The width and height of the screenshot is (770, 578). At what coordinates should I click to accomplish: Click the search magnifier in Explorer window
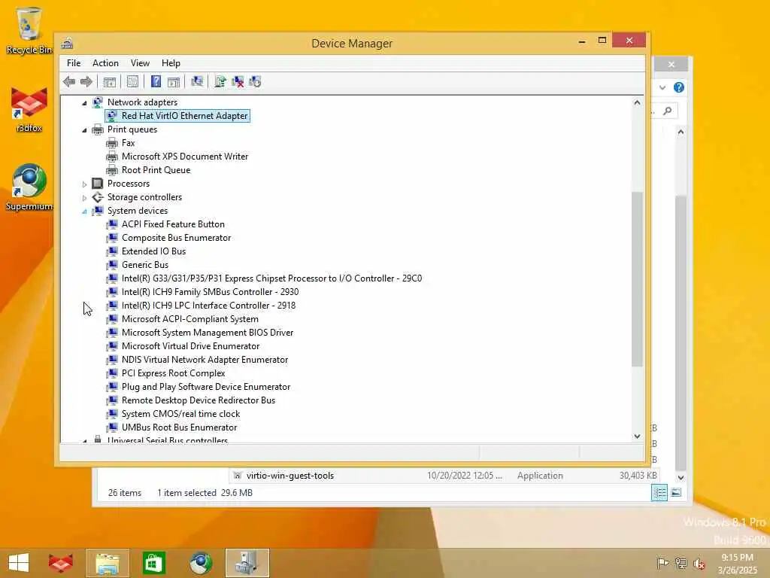[668, 111]
